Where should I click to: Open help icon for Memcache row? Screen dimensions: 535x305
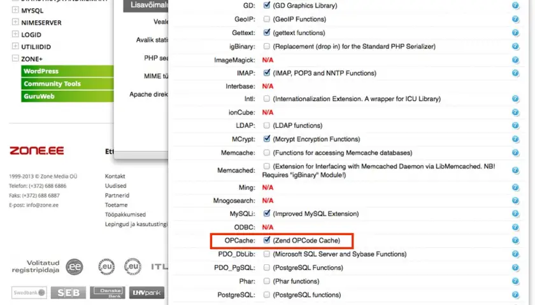515,152
